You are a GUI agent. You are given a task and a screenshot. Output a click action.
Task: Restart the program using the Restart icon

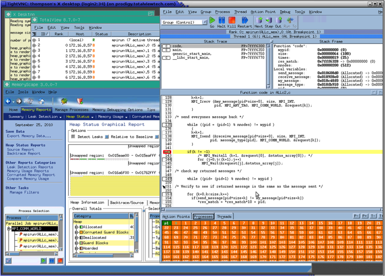coord(244,20)
